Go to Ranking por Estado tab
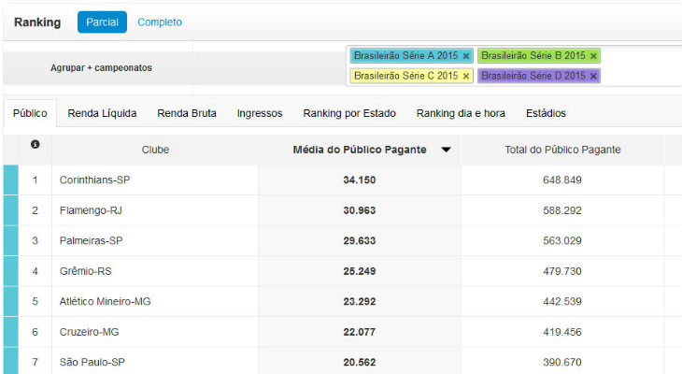Viewport: 682px width, 374px height. pyautogui.click(x=349, y=113)
